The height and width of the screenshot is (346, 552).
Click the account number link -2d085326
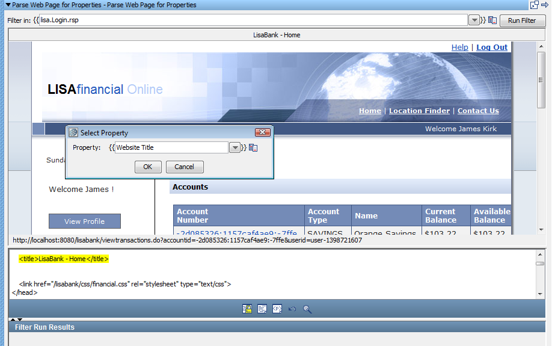coord(236,232)
